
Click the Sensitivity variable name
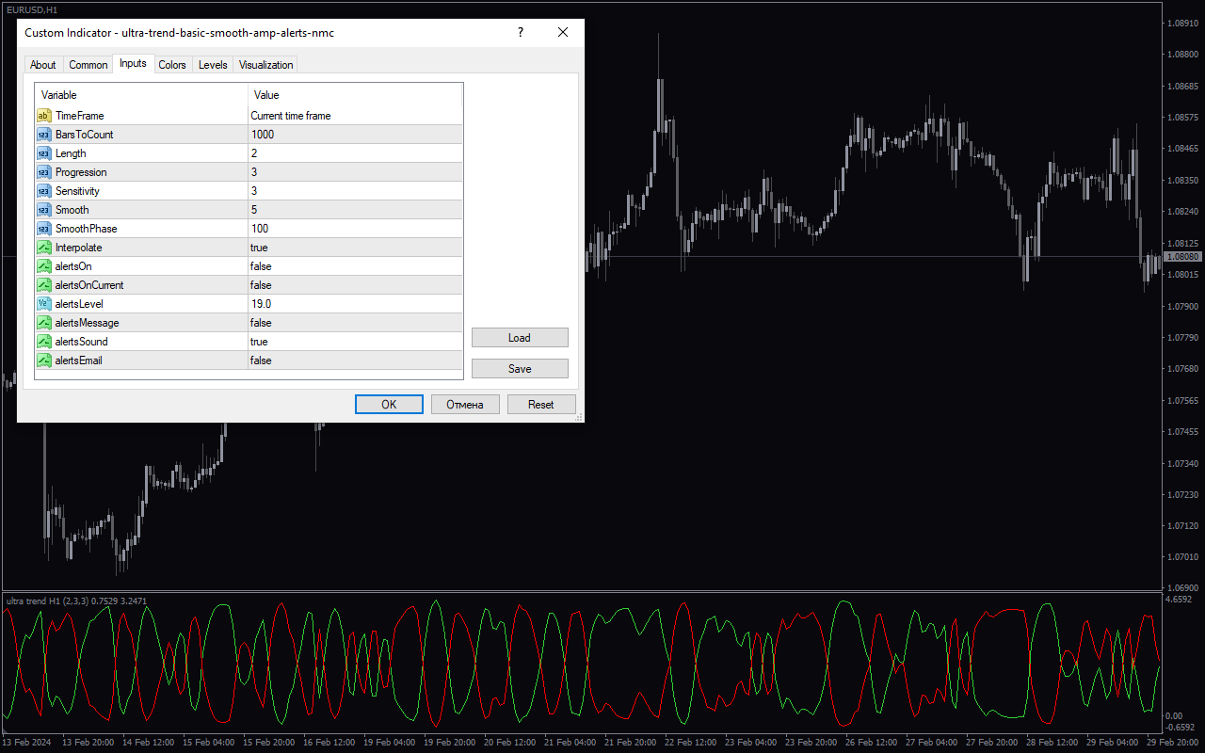(x=77, y=191)
